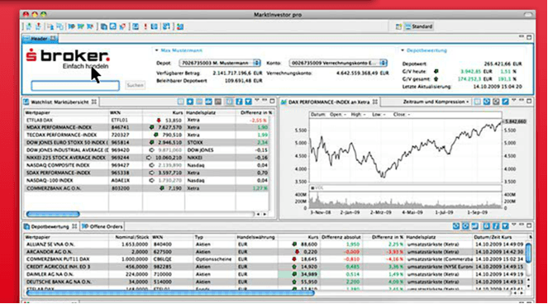Sort watchlist by Differenz in % column
548x304 pixels.
[x=254, y=112]
